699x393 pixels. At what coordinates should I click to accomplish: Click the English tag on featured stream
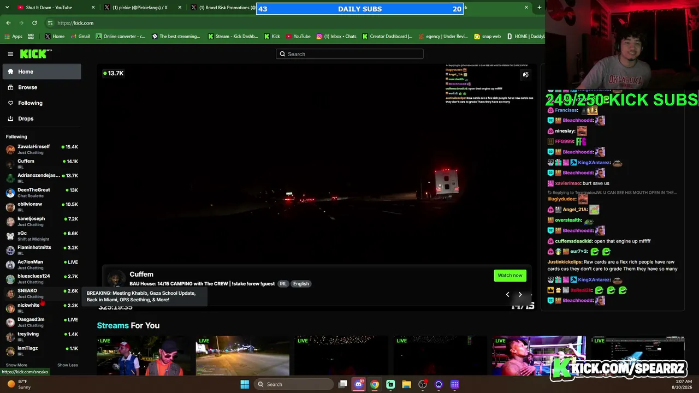click(301, 284)
